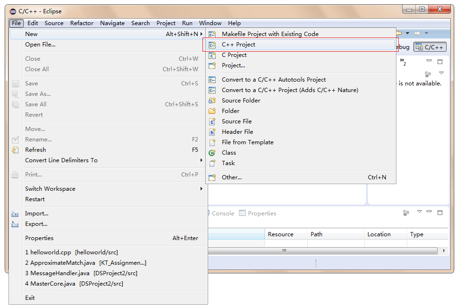Open forward navigation history dropdown arrow
Viewport: 458px width, 307px height.
pos(426,33)
